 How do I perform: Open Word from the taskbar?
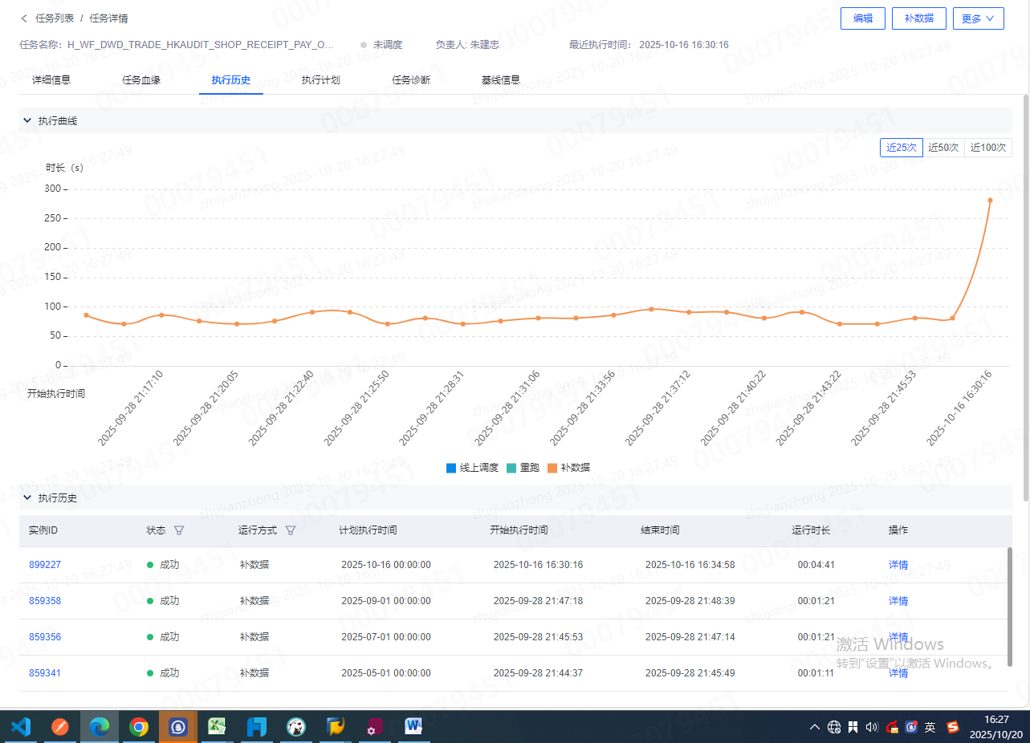coord(414,727)
